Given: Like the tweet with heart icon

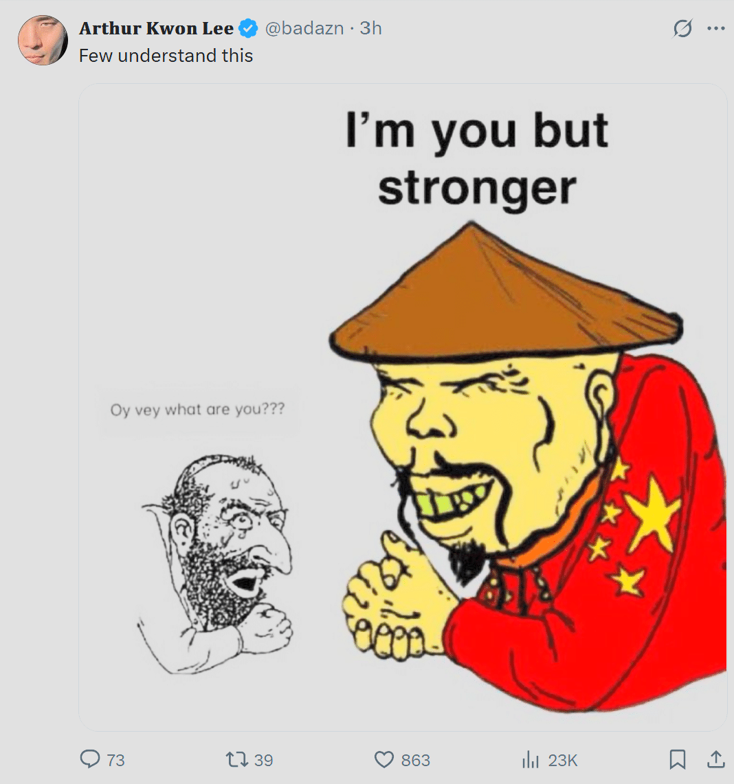Looking at the screenshot, I should pos(383,760).
